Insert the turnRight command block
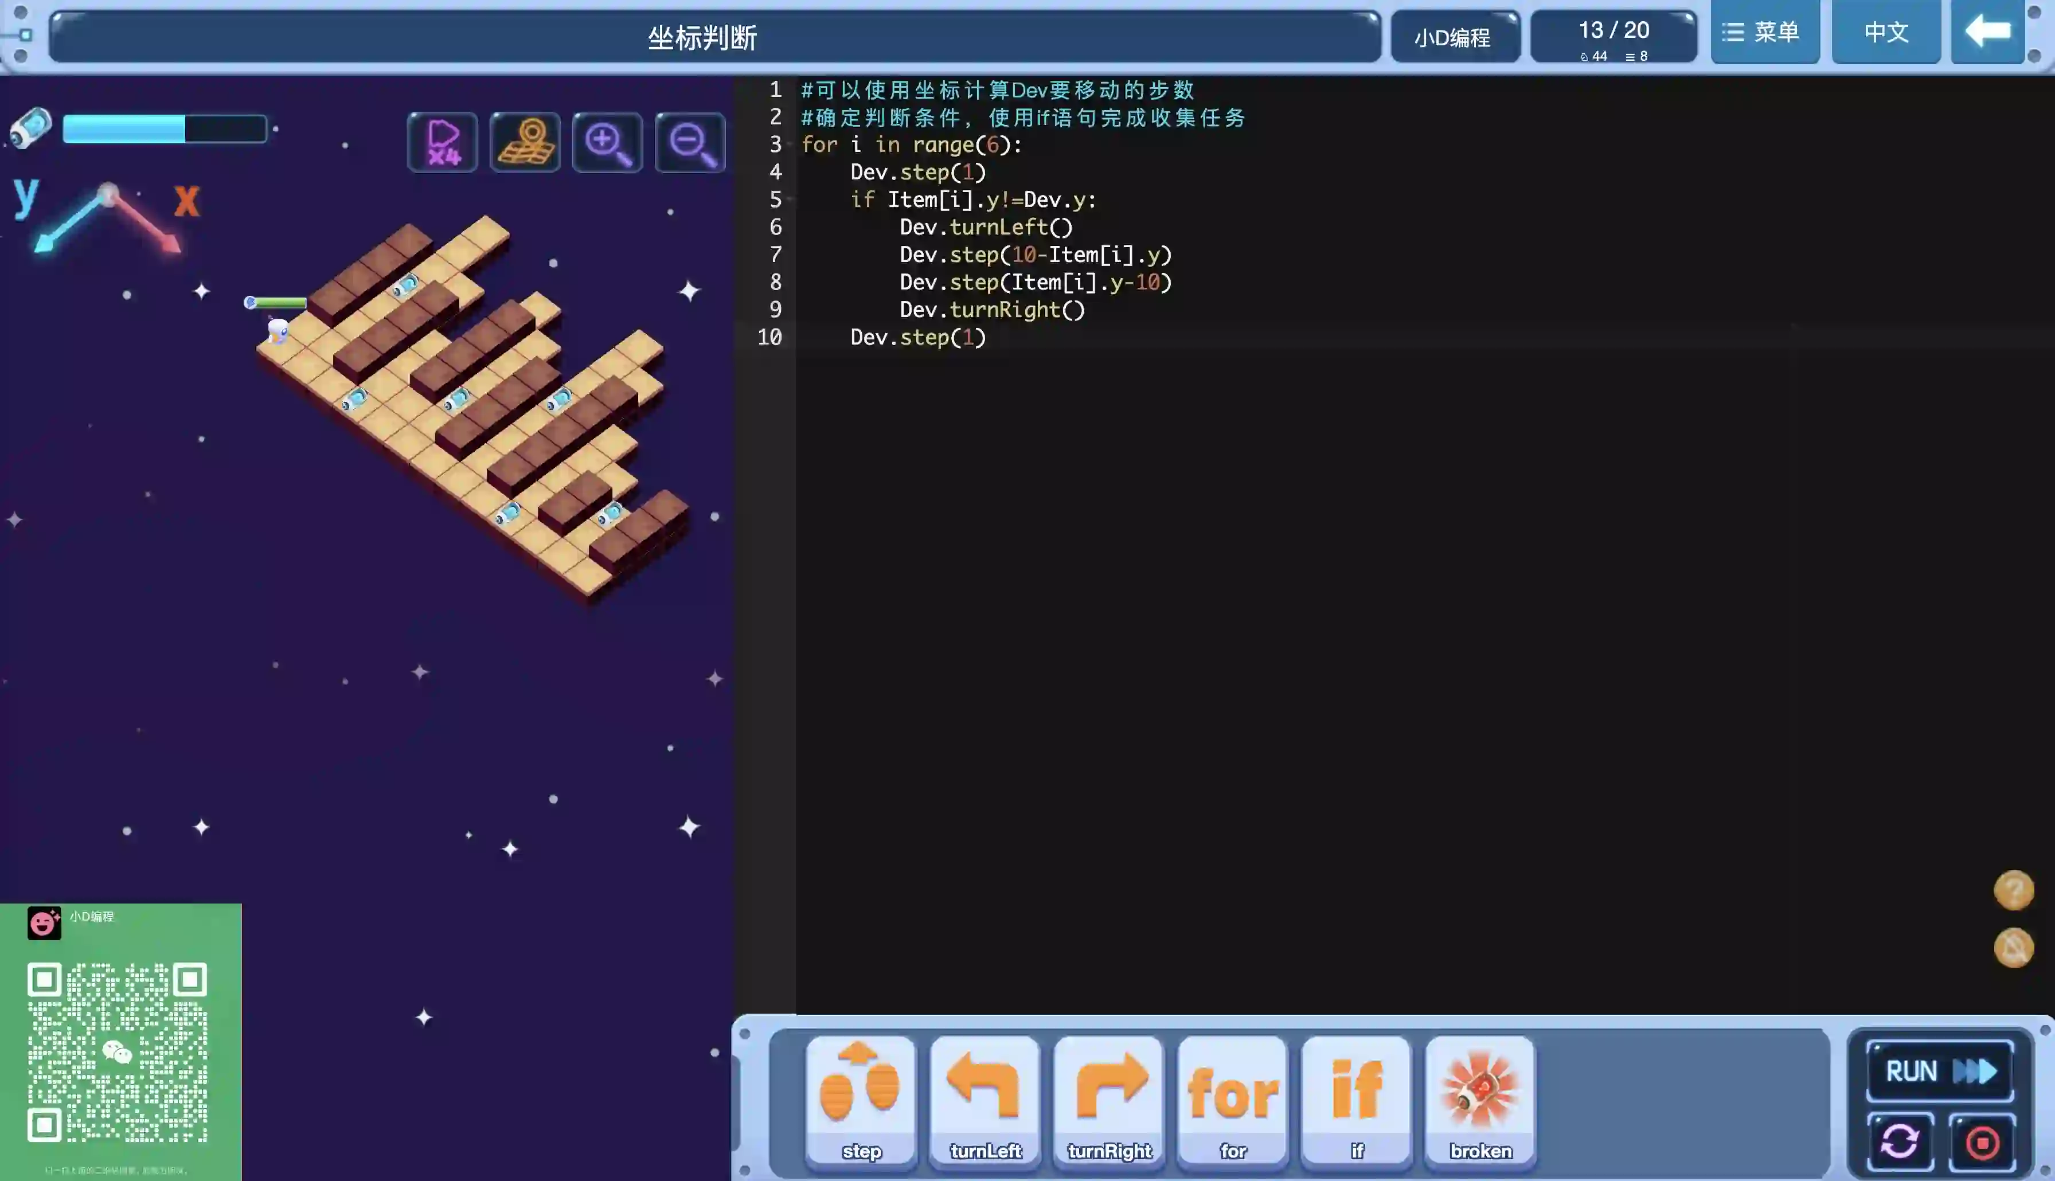The image size is (2055, 1181). click(x=1108, y=1099)
